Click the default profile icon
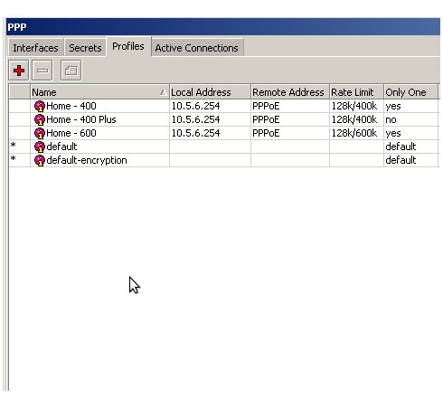 (x=40, y=147)
